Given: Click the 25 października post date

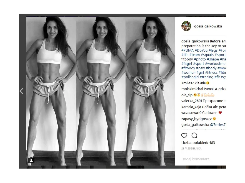Looking at the screenshot, I should (x=191, y=149).
